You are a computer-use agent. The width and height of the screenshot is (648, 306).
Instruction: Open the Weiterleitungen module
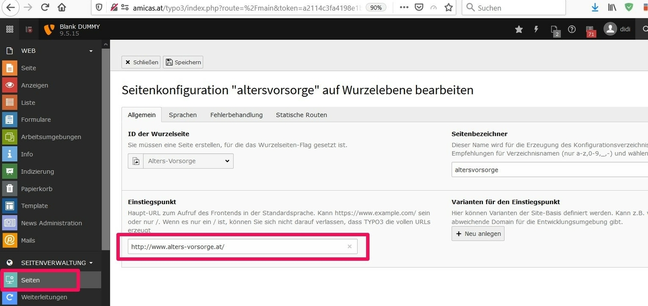click(51, 297)
